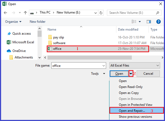Screen dimensions: 165x121
Task: Click the office Excel file icon
Action: (x=50, y=49)
